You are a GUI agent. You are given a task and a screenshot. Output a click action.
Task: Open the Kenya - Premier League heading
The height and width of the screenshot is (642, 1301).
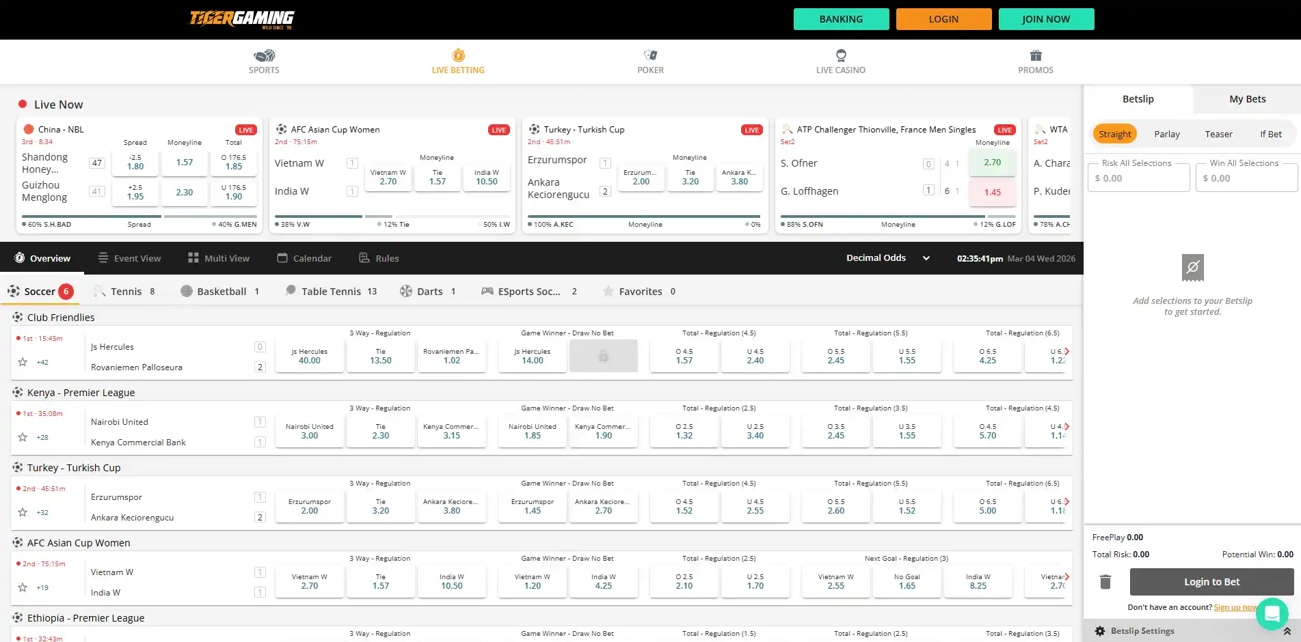coord(81,393)
